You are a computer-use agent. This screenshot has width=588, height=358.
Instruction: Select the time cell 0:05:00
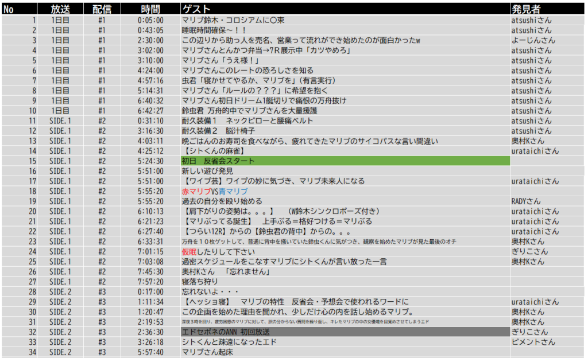pos(150,20)
